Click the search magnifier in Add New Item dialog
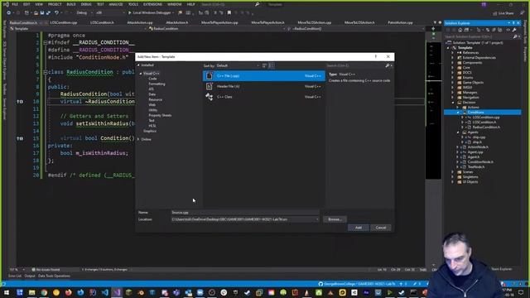Image resolution: width=530 pixels, height=298 pixels. point(388,65)
